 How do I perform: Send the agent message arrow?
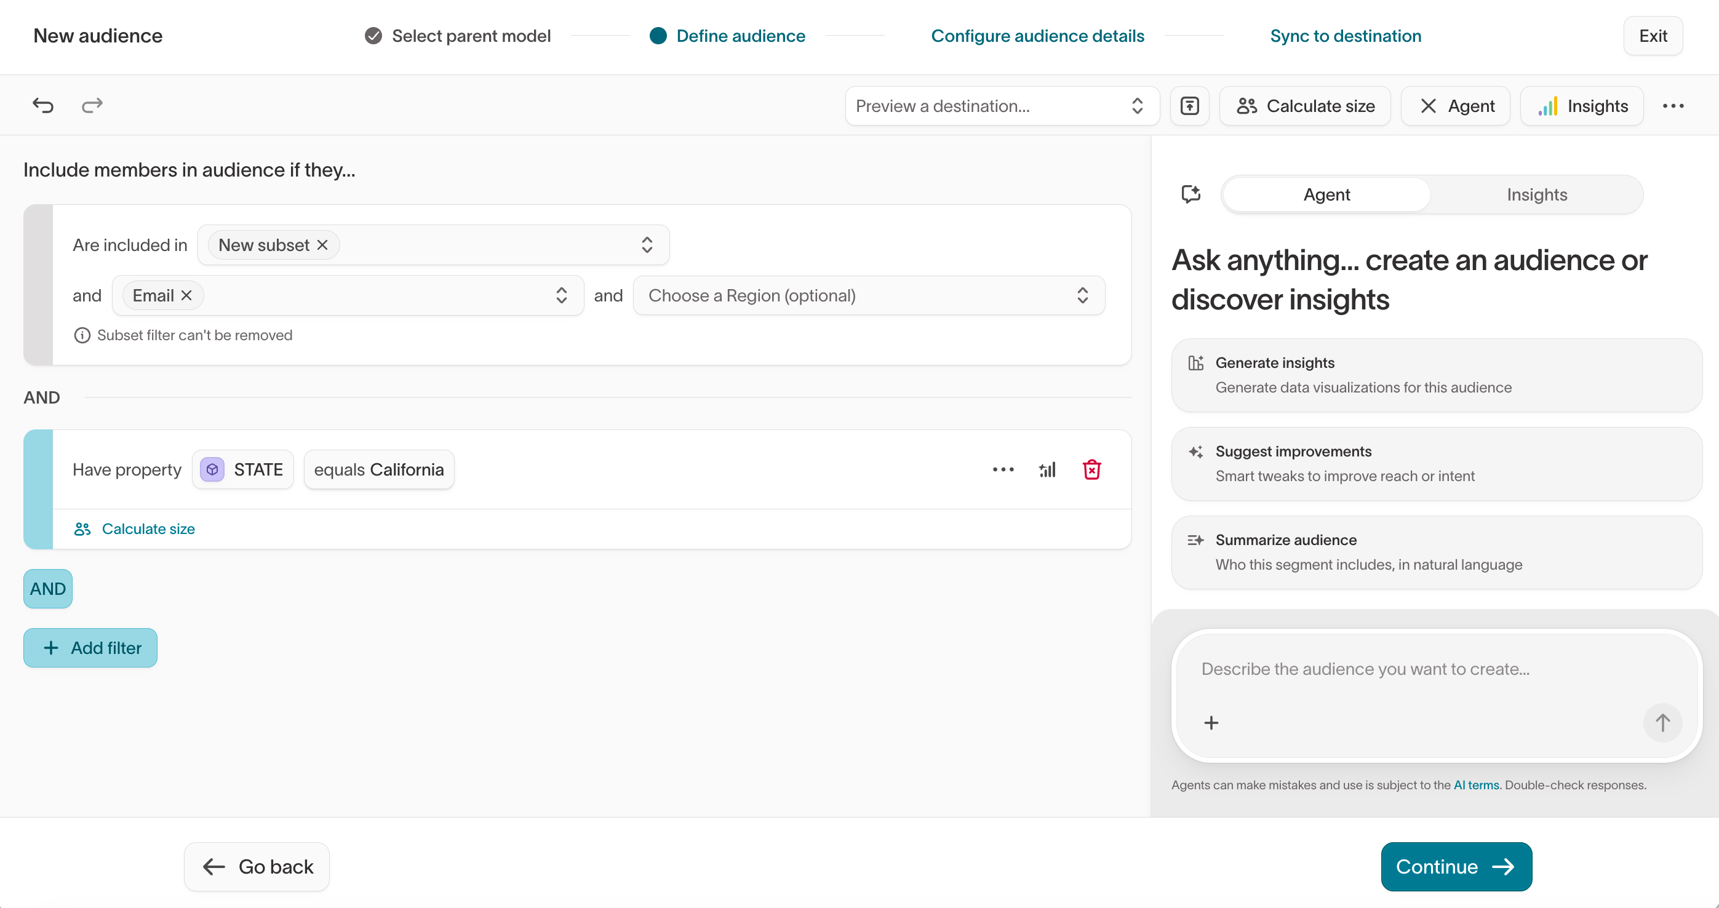coord(1662,723)
